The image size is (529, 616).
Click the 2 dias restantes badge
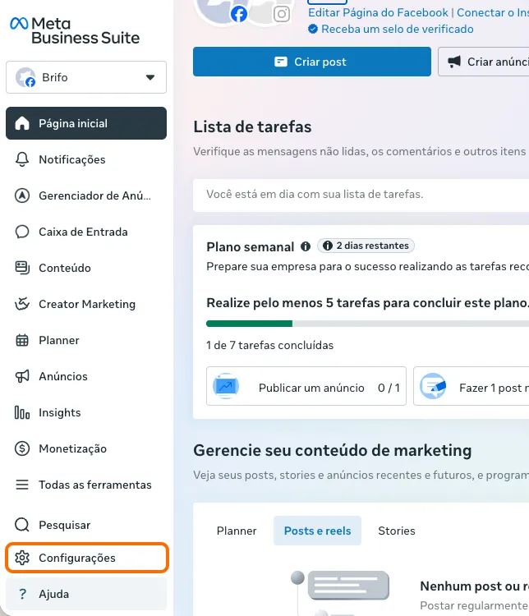[x=366, y=246]
